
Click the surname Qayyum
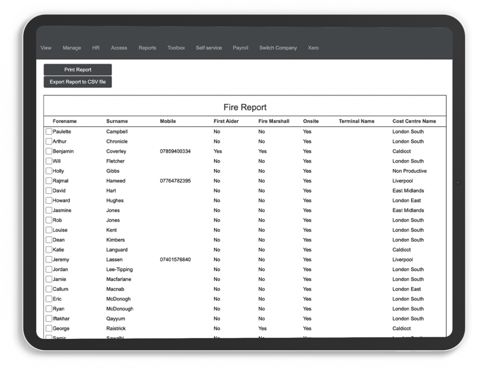(116, 319)
